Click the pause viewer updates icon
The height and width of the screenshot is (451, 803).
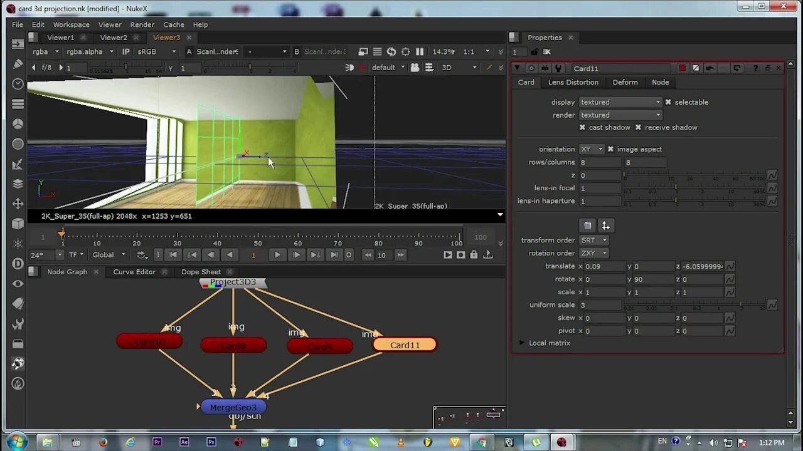pyautogui.click(x=420, y=52)
